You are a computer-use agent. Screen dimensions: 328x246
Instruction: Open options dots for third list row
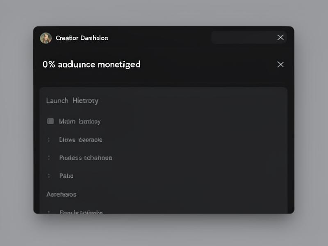click(49, 157)
